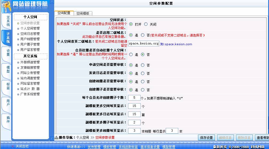Click the down arrow at sidebar scrollbar bottom
This screenshot has height=149, width=269.
point(52,138)
